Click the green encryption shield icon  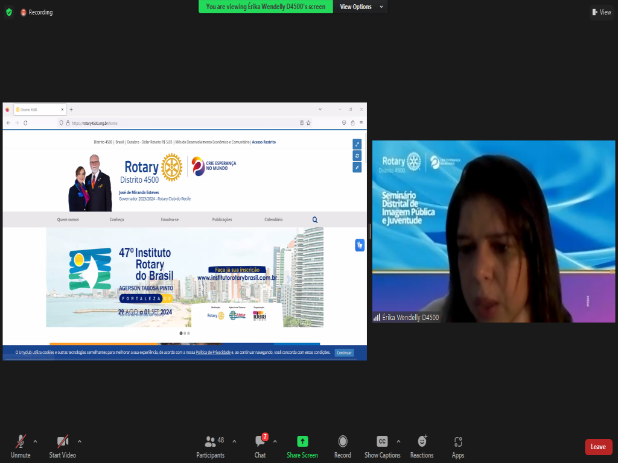tap(8, 12)
